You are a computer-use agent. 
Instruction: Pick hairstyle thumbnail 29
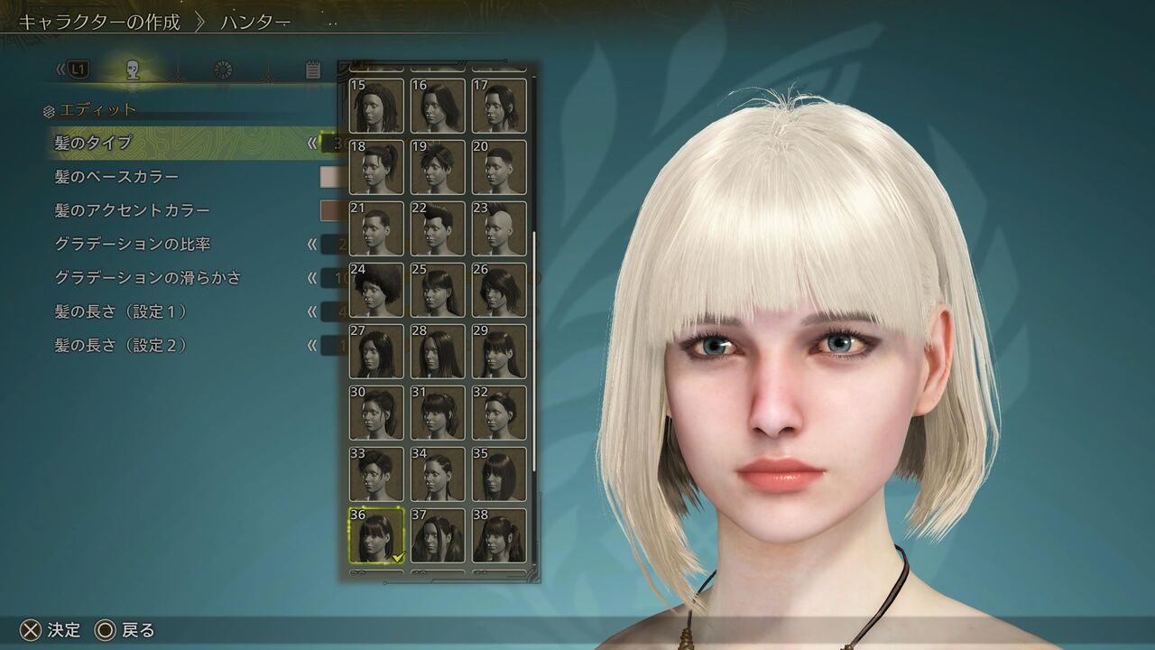pyautogui.click(x=499, y=351)
